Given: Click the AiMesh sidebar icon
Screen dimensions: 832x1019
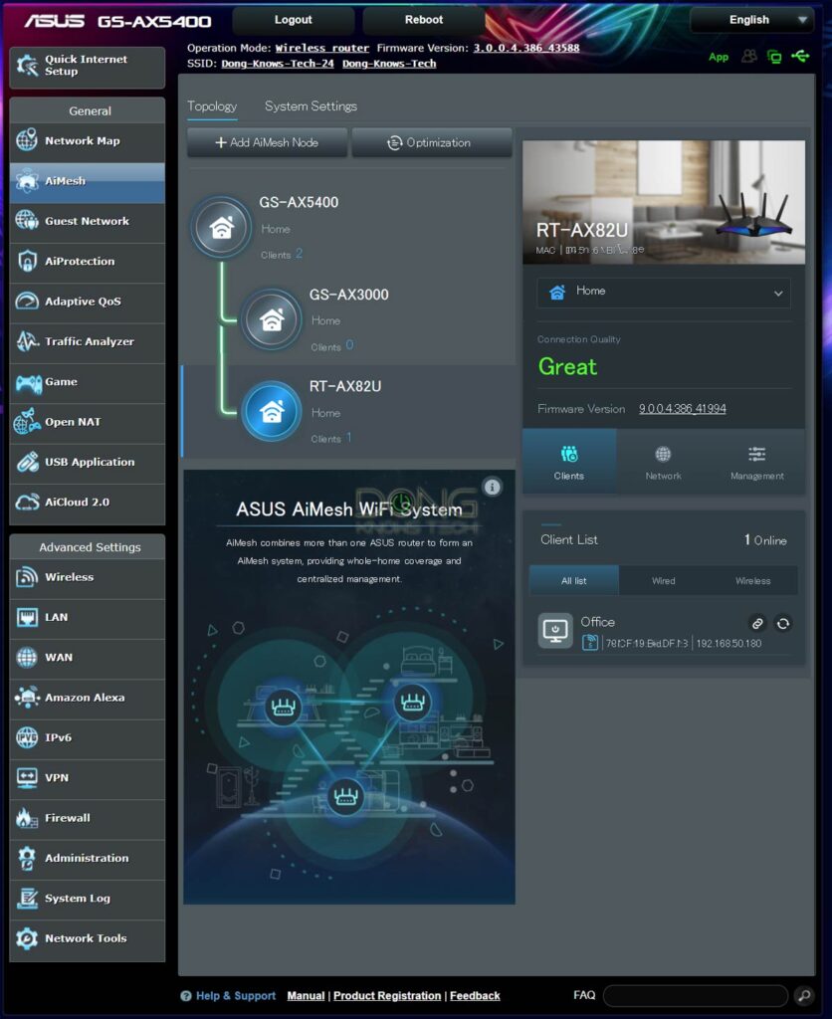Looking at the screenshot, I should click(27, 181).
